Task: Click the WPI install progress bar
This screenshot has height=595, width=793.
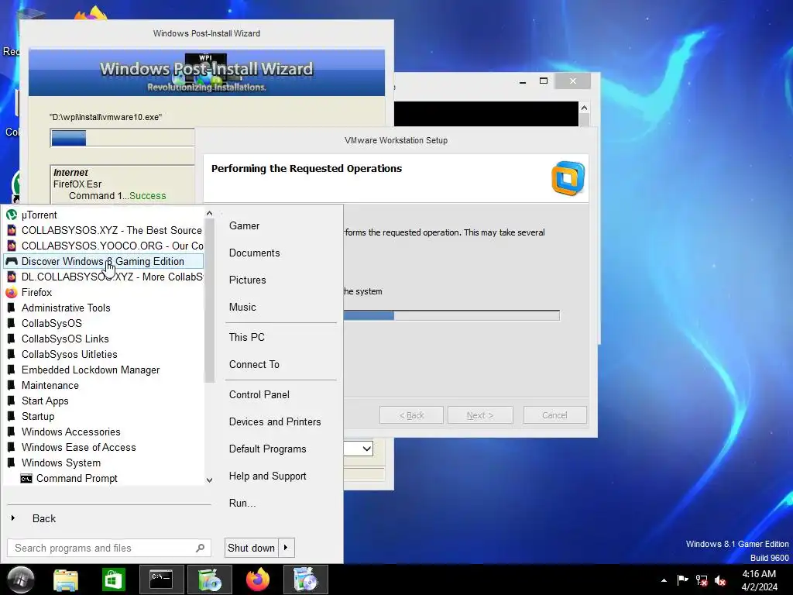Action: pyautogui.click(x=122, y=138)
